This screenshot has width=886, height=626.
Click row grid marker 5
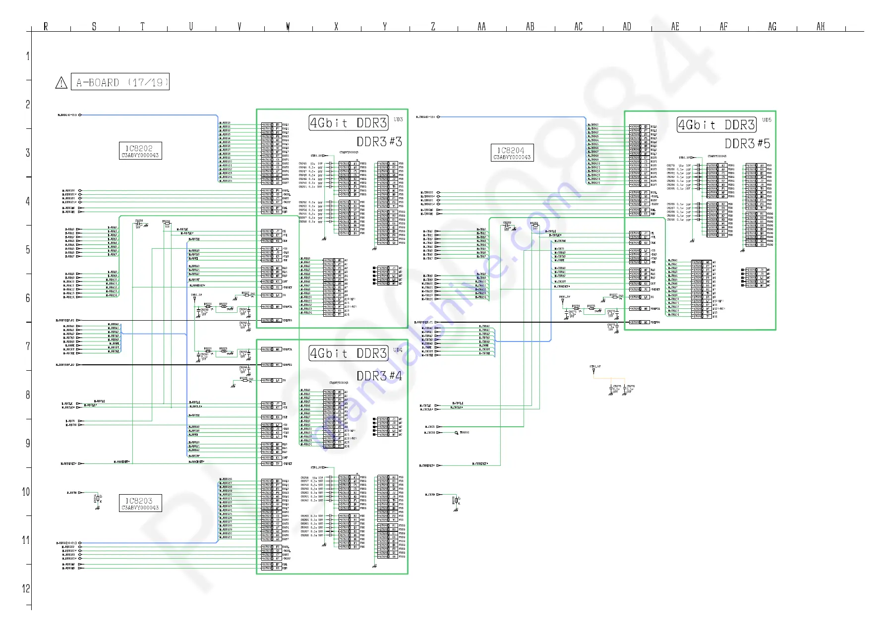(x=28, y=250)
